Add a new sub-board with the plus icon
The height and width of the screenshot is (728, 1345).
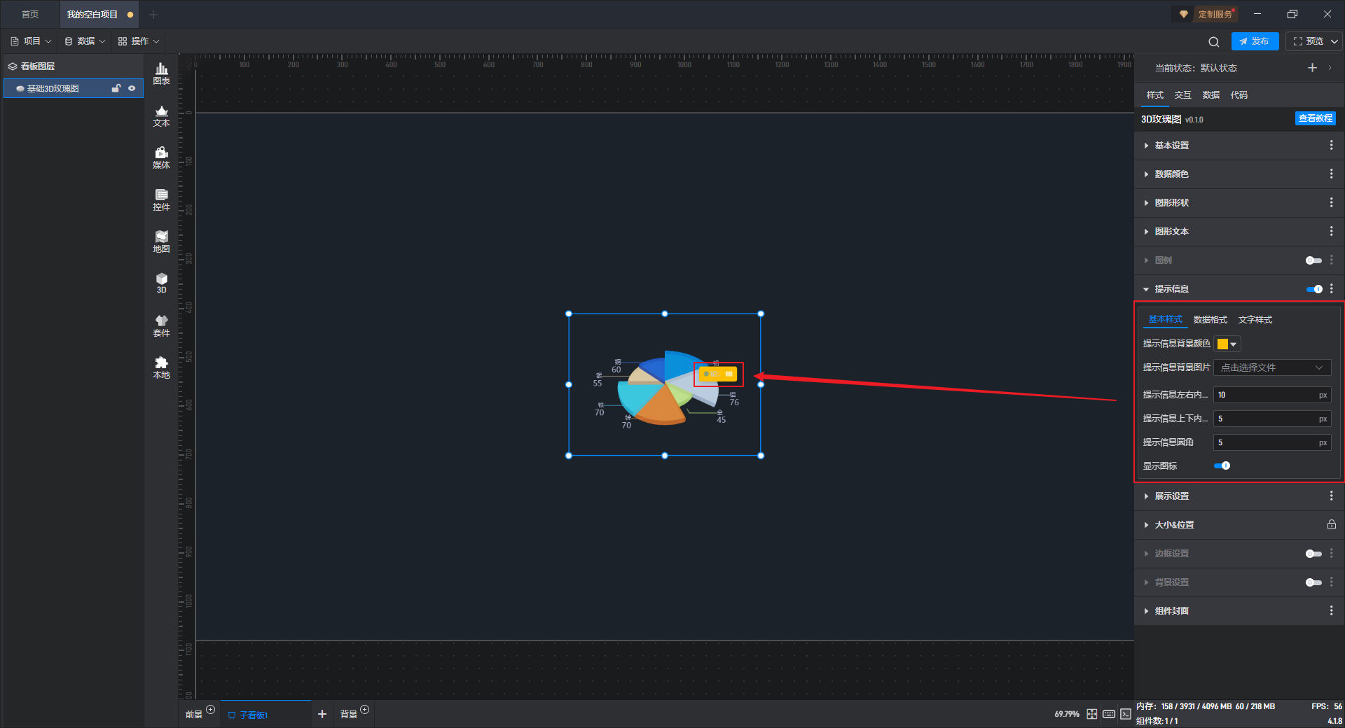tap(322, 714)
